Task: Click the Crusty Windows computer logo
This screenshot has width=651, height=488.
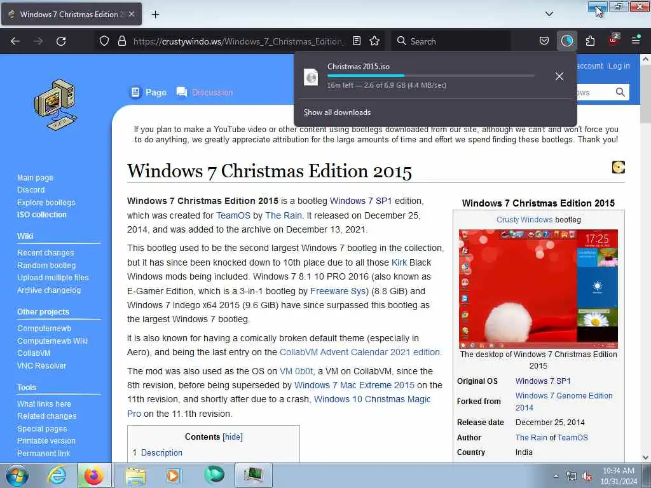Action: point(56,105)
